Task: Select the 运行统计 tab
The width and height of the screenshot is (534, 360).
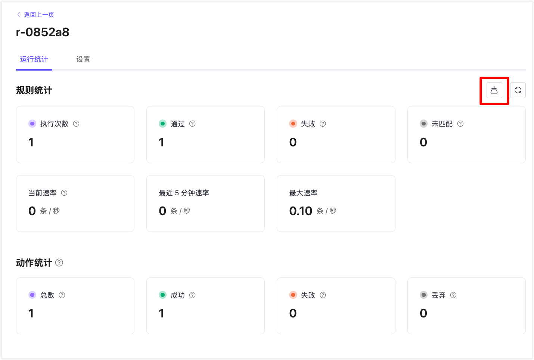Action: (34, 59)
